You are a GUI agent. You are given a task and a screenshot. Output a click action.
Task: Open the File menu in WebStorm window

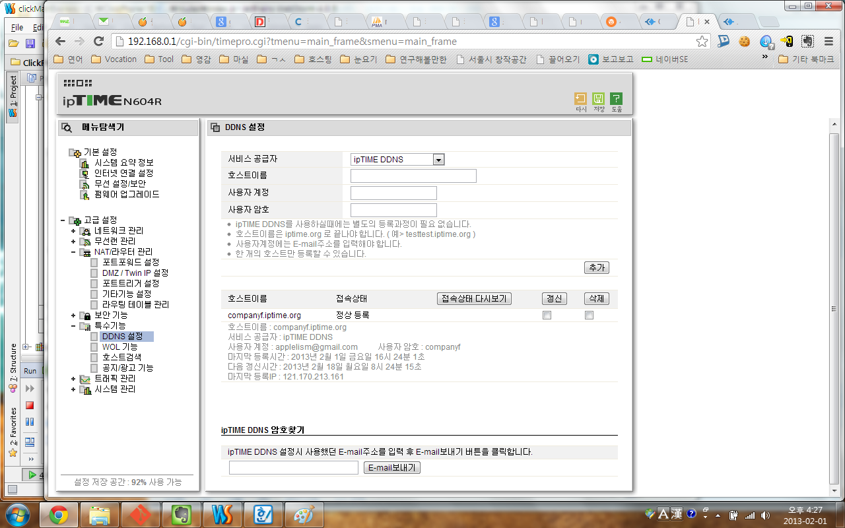coord(17,28)
